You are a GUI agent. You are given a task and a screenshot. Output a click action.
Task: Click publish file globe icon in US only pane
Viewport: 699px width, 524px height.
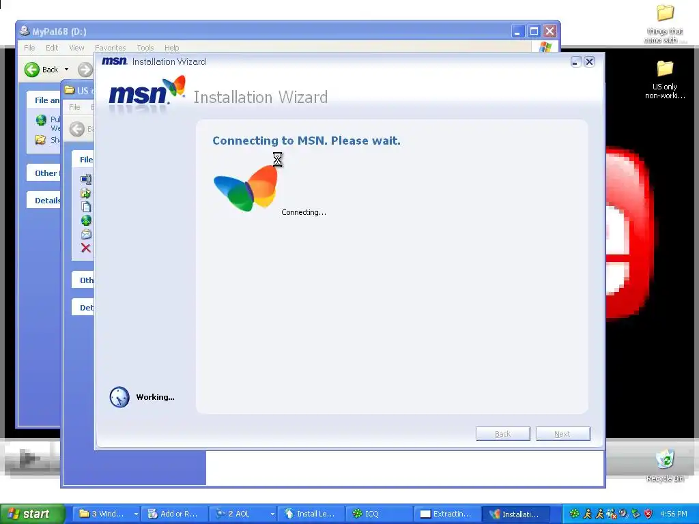click(86, 220)
